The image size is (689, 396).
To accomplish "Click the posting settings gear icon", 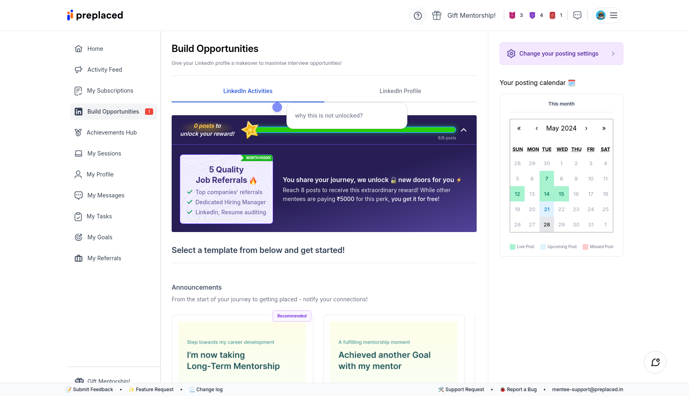I will point(511,54).
